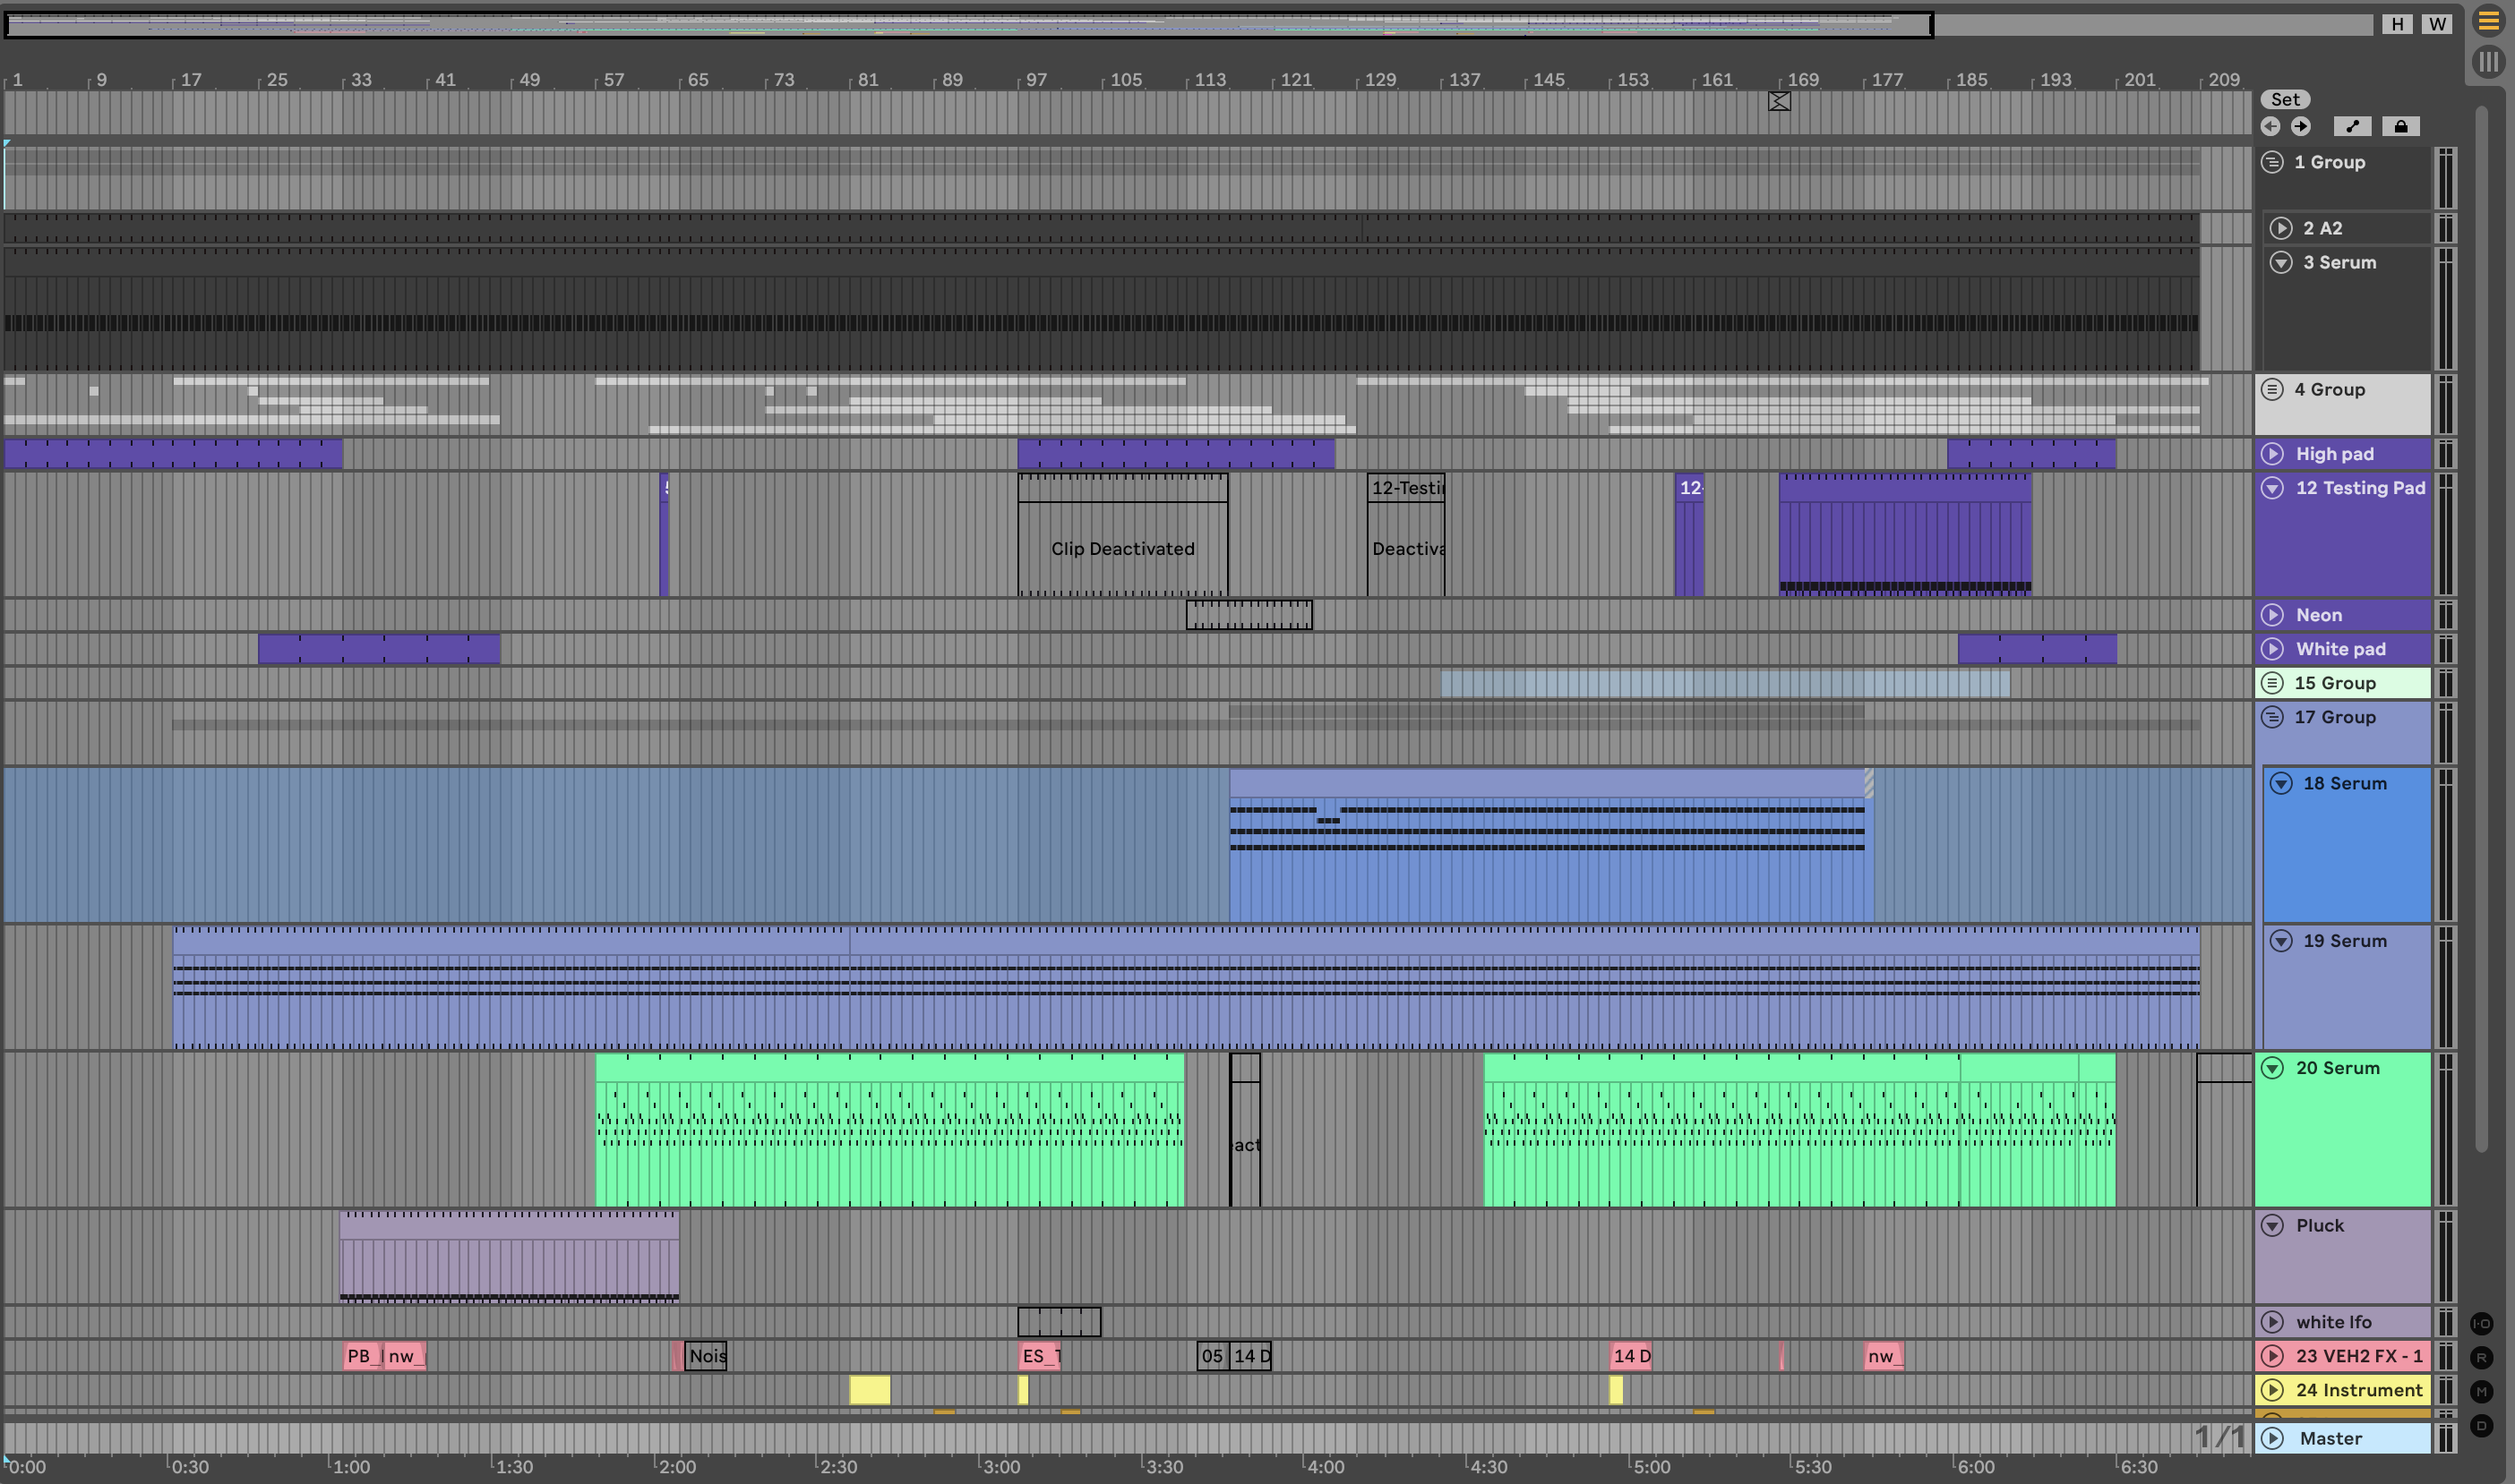Toggle 15 Group fold icon
The height and width of the screenshot is (1484, 2515).
pyautogui.click(x=2272, y=683)
